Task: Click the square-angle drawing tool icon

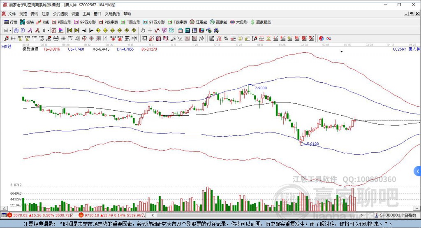Action: [x=145, y=38]
